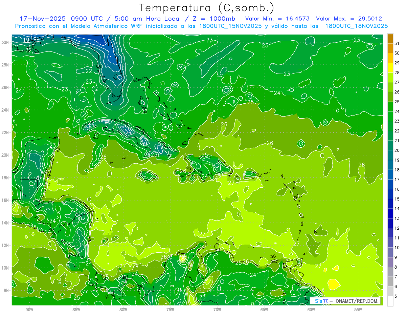406x314 pixels.
Task: Click the dark blue band between 13 and 14
Action: (x=390, y=213)
